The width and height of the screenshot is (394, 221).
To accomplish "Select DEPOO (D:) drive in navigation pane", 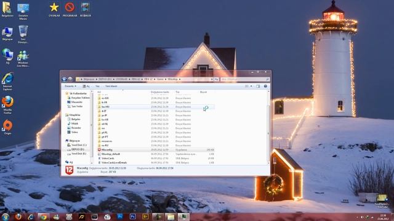I will pos(76,149).
